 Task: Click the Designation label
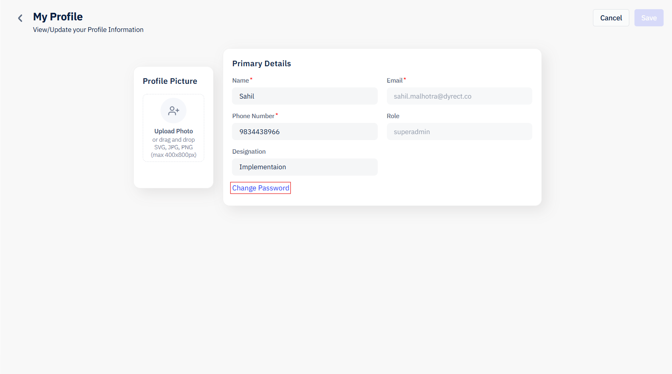249,152
